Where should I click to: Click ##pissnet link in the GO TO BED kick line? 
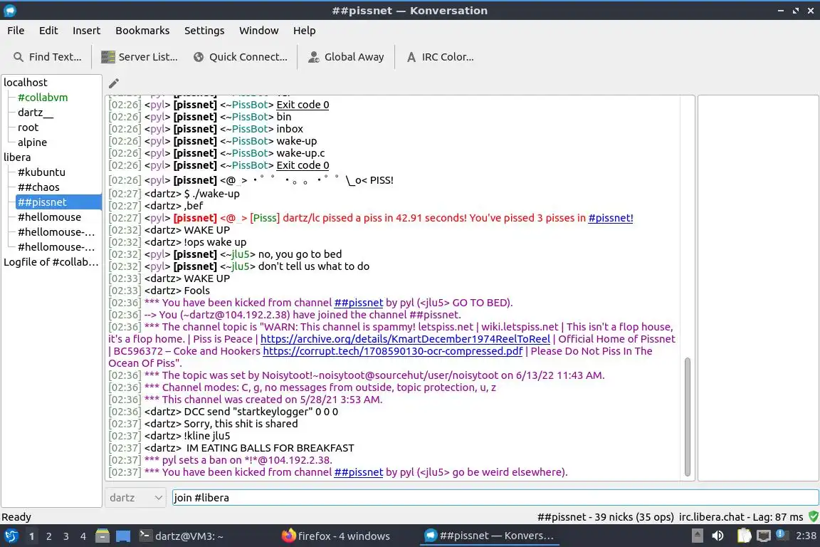358,303
